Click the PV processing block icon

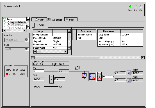pyautogui.click(x=77, y=68)
